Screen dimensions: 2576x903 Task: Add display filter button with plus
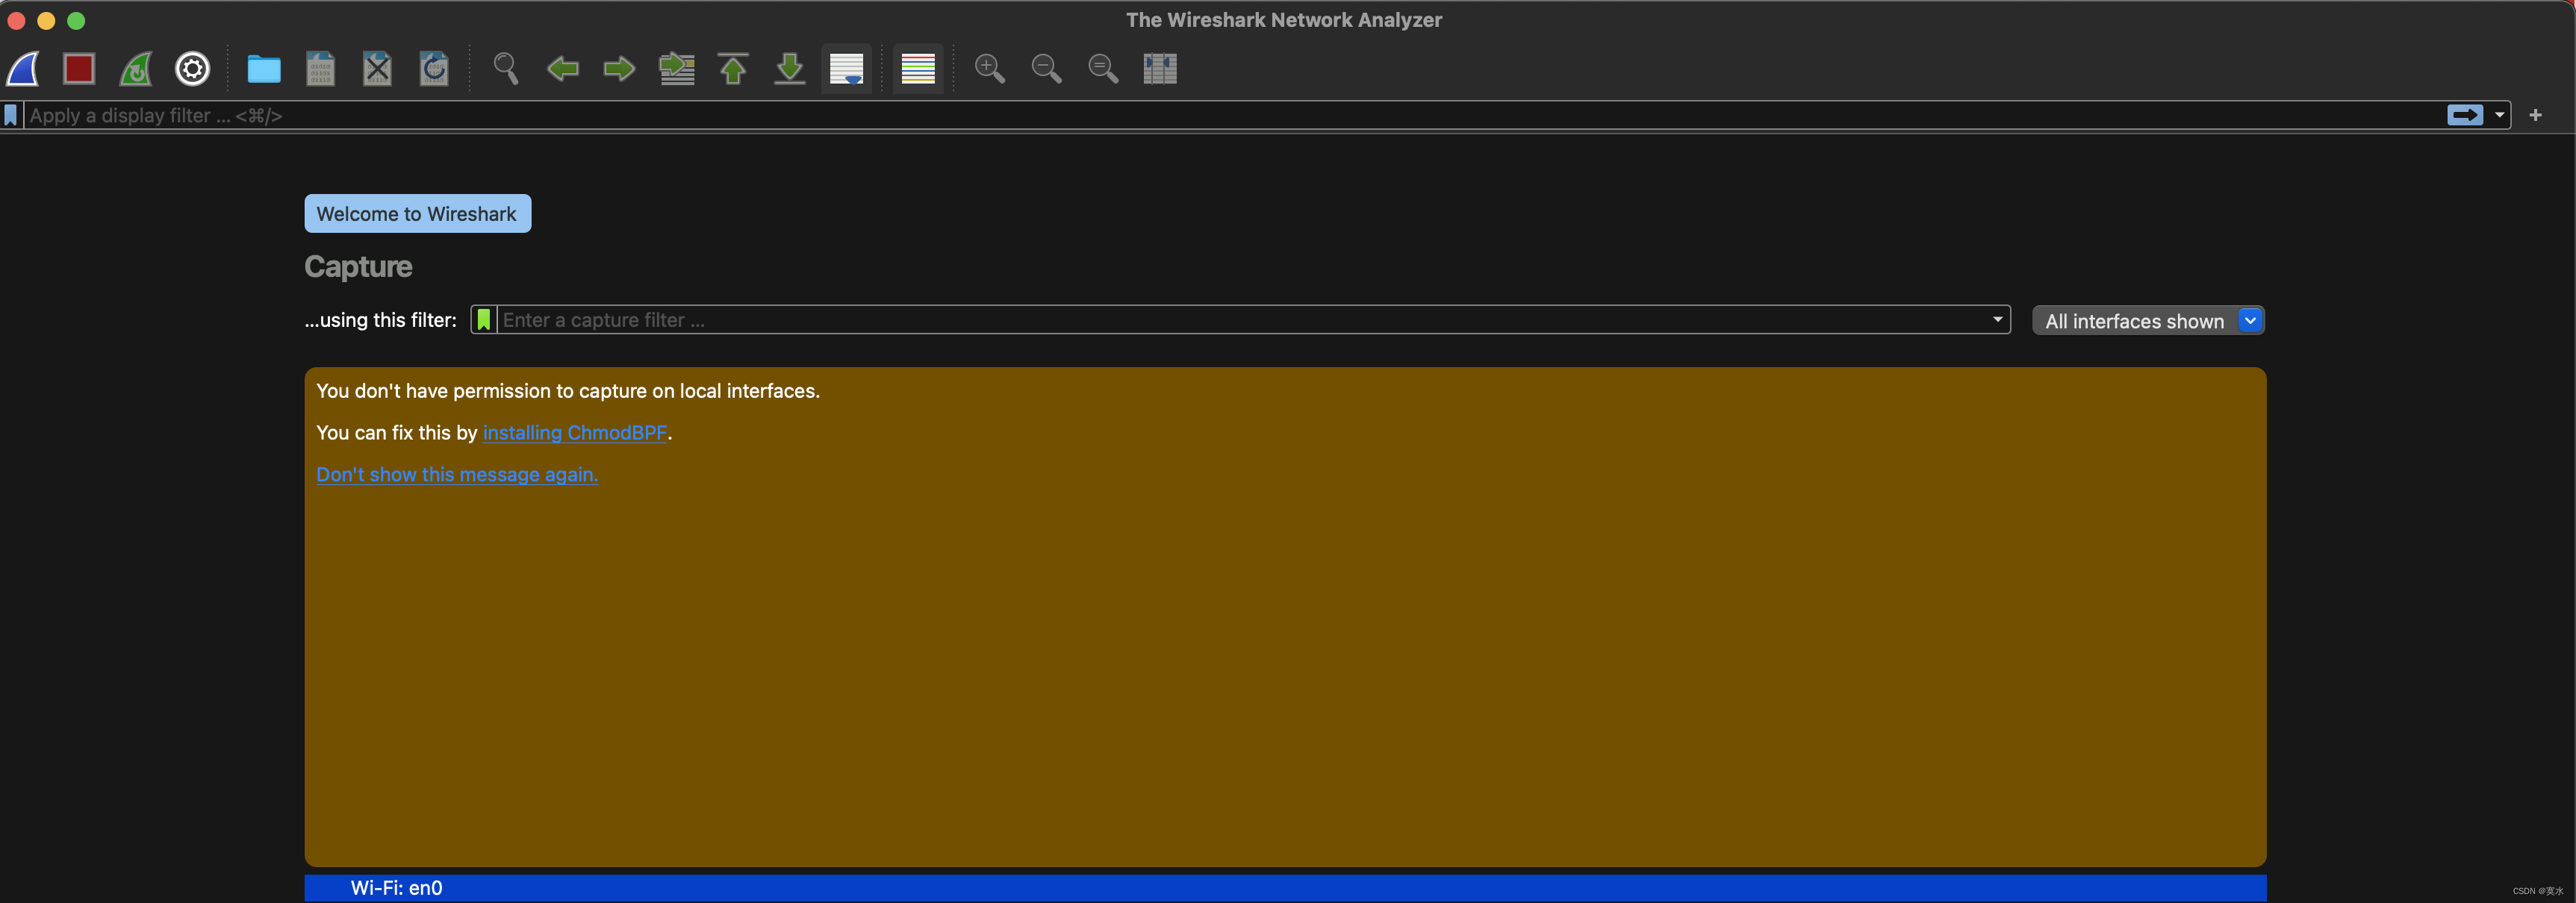point(2535,115)
